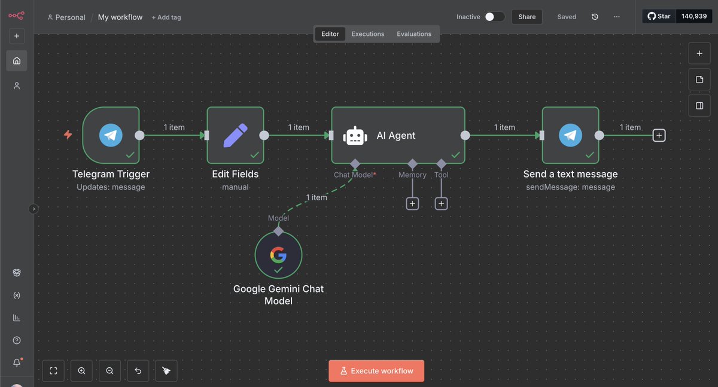The image size is (718, 387).
Task: Select the AI Agent node
Action: click(x=398, y=135)
